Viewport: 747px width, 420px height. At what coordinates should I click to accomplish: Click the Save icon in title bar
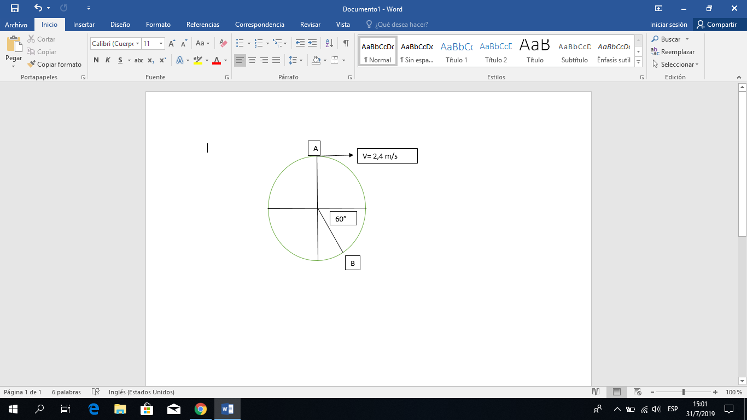[x=15, y=9]
